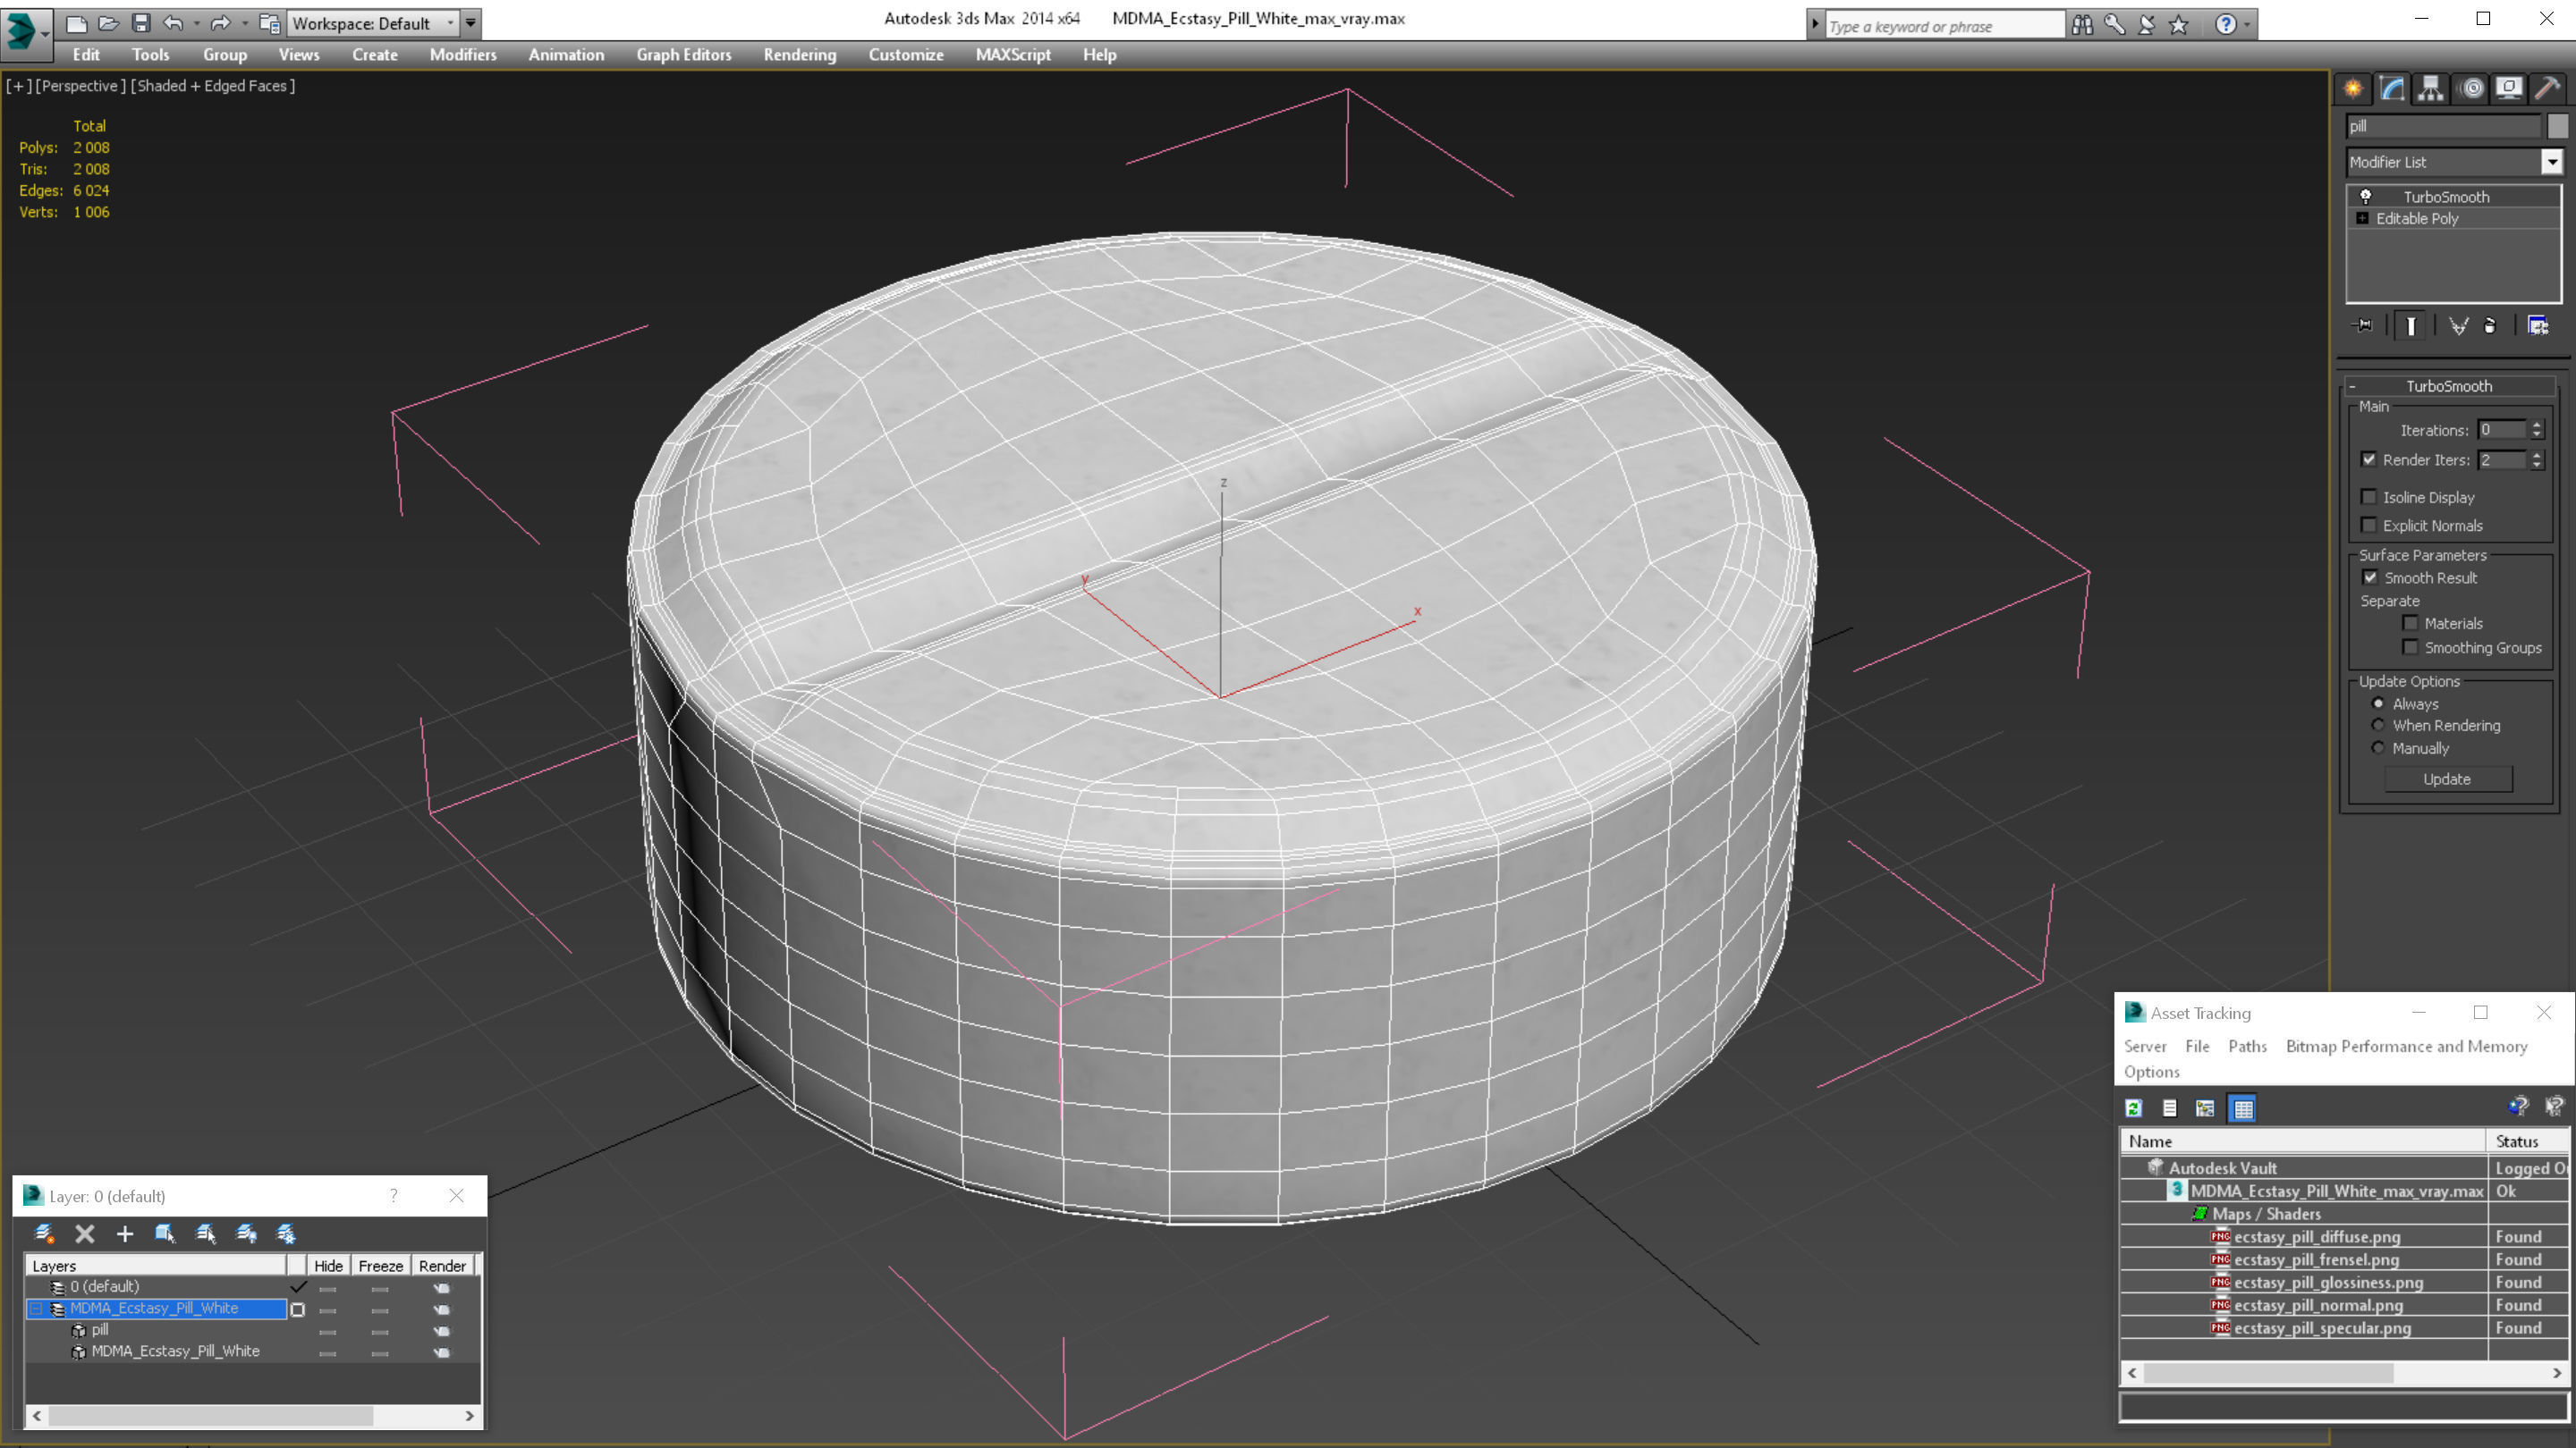Click Select Highlighted Objects and Layers icon
This screenshot has height=1448, width=2576.
pyautogui.click(x=165, y=1233)
